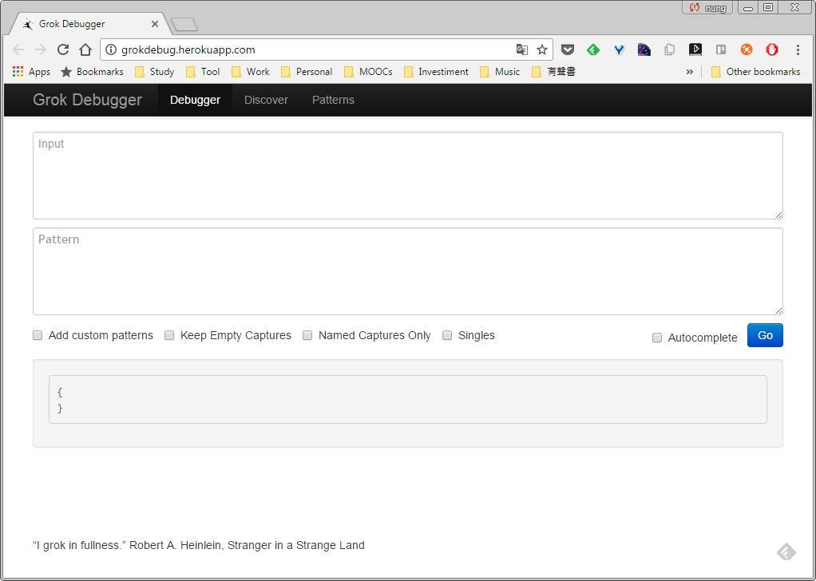
Task: Show hidden bookmarks with the double chevron
Action: coord(690,72)
